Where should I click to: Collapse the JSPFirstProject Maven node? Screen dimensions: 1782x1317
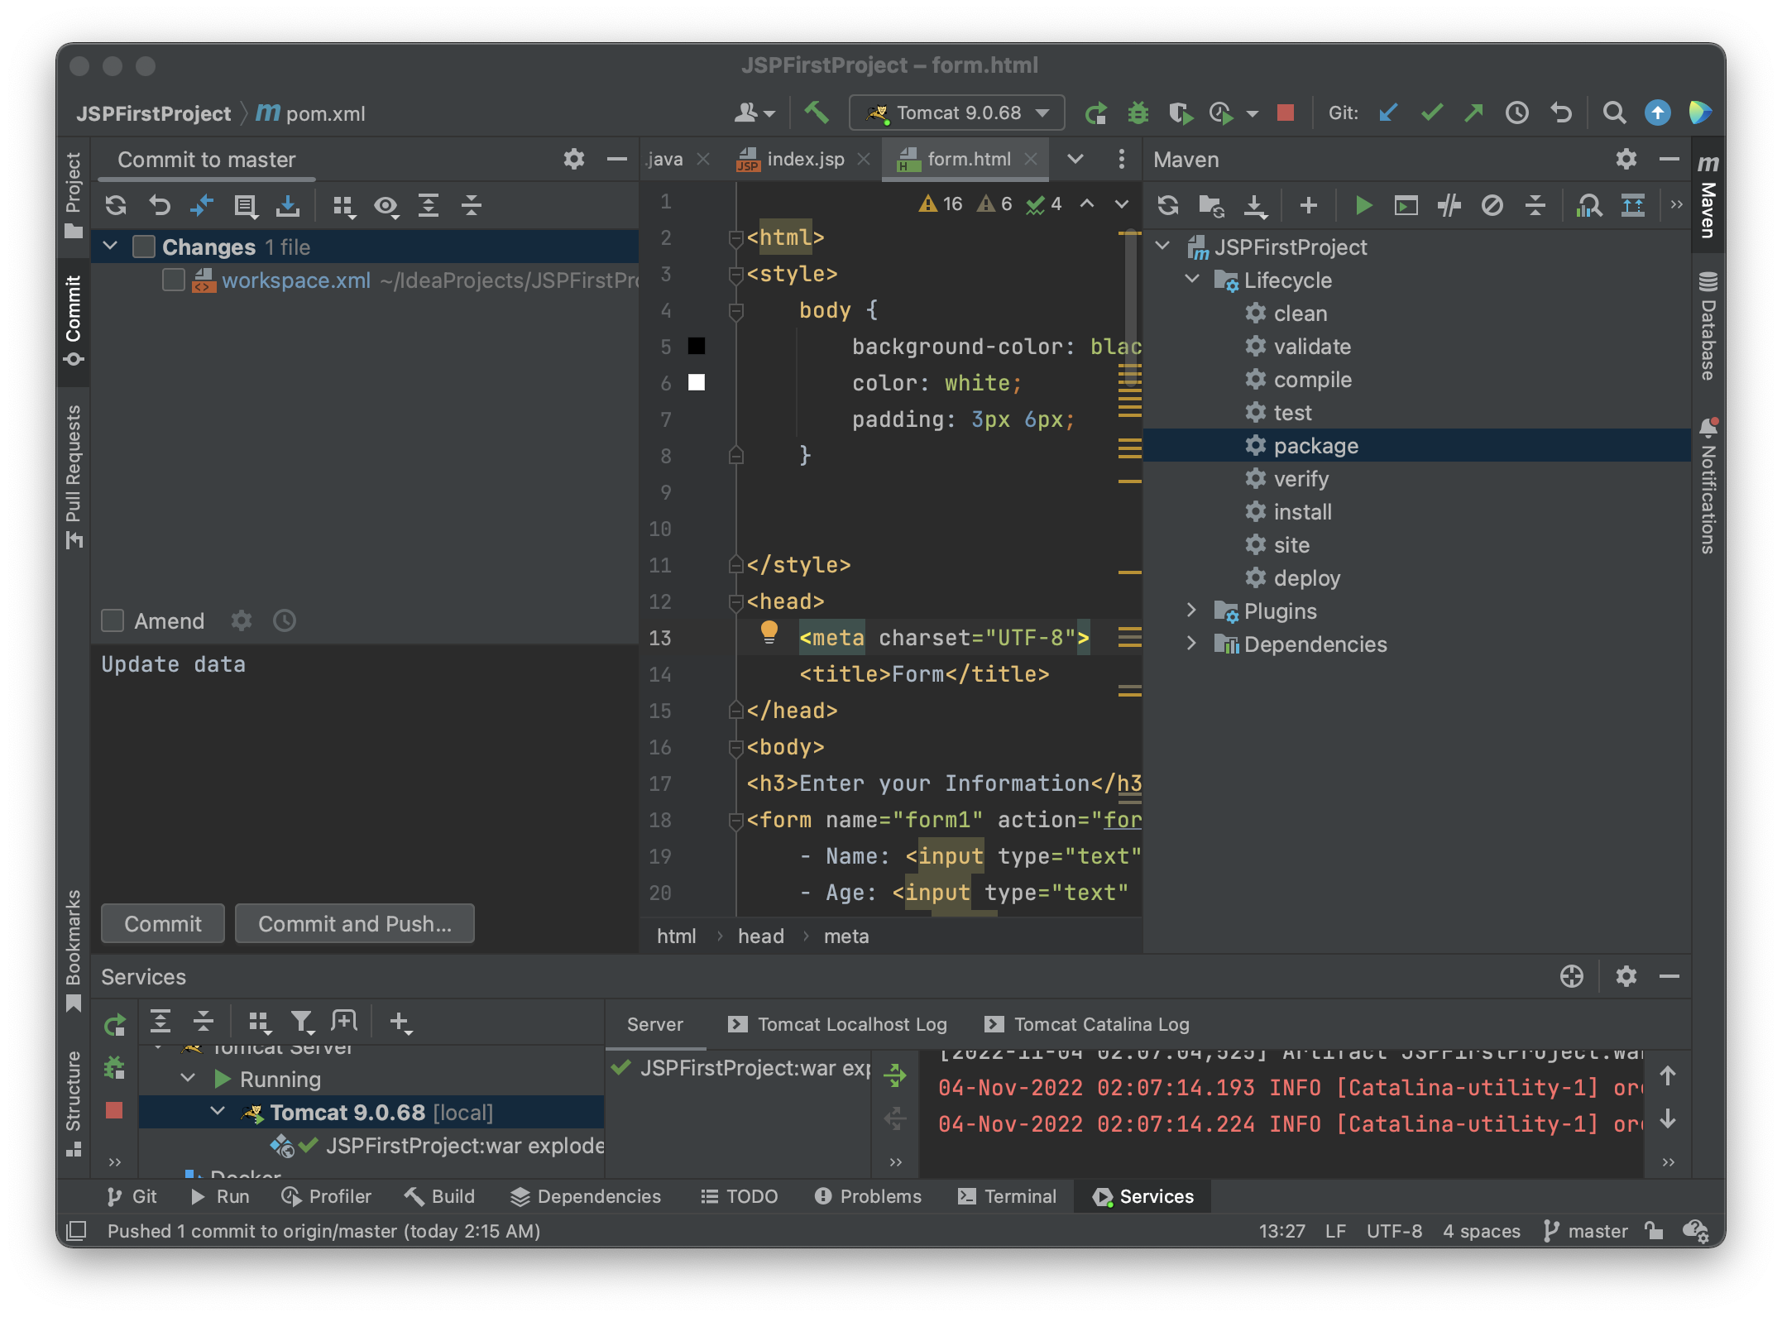pos(1162,246)
